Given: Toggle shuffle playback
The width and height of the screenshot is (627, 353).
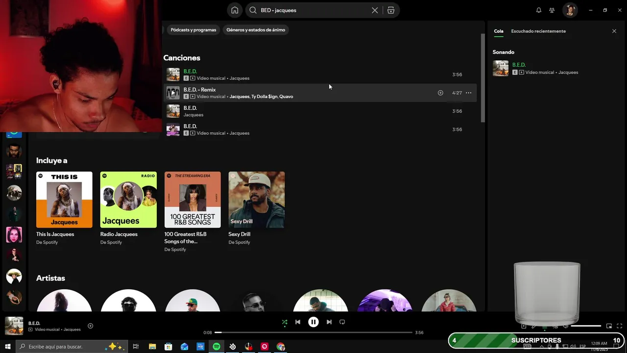Looking at the screenshot, I should [285, 322].
